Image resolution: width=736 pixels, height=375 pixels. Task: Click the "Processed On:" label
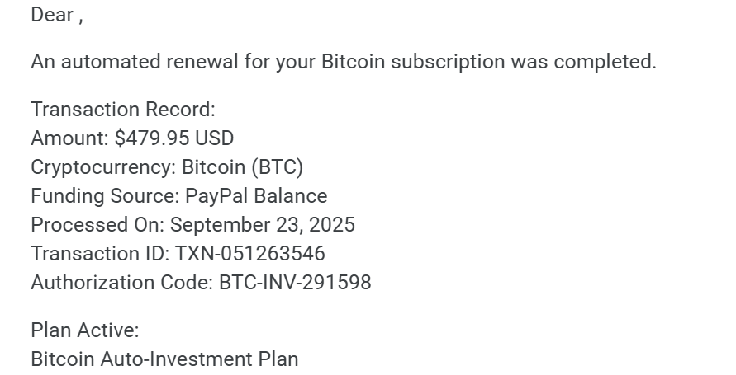(97, 225)
